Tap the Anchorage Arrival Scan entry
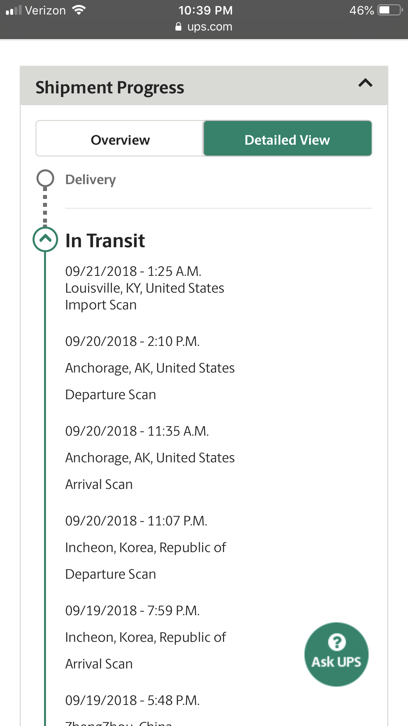The width and height of the screenshot is (408, 726). (150, 458)
